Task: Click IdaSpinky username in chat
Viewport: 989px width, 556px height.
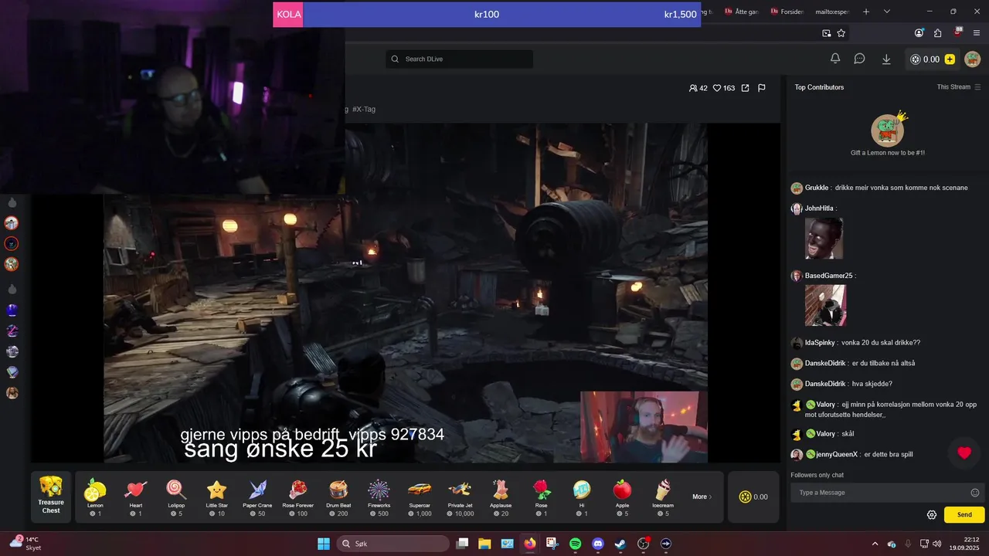Action: (x=820, y=343)
